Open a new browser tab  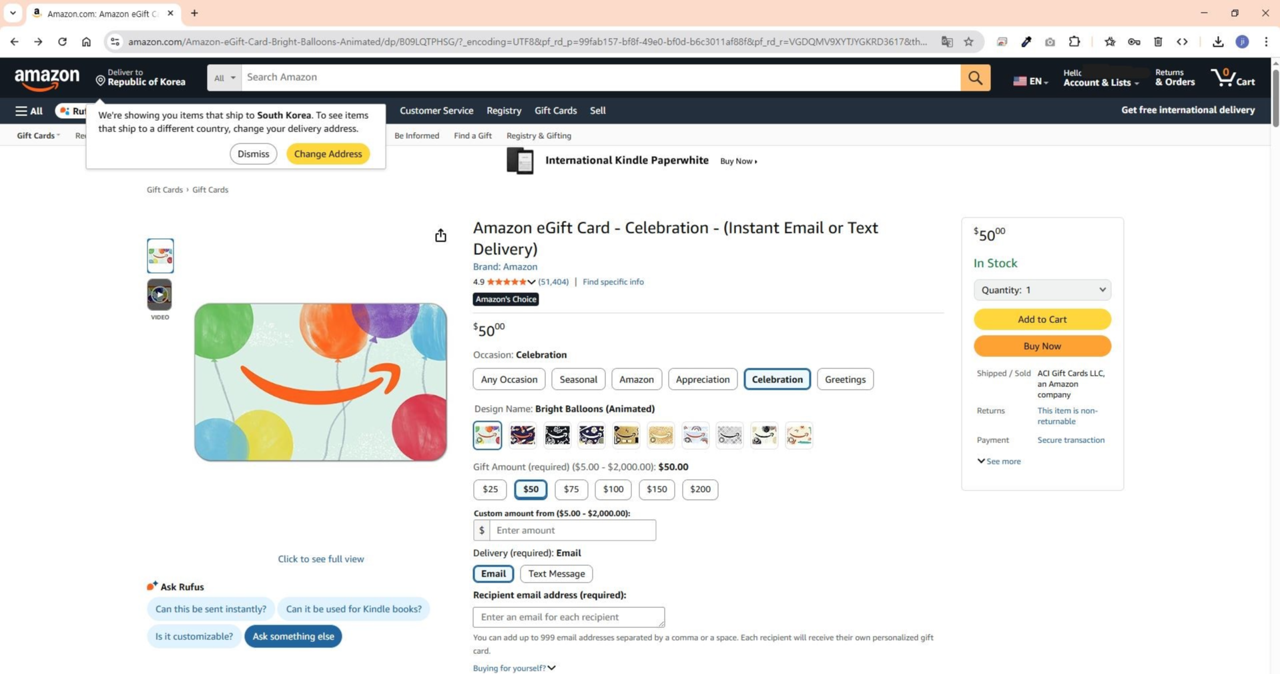194,13
